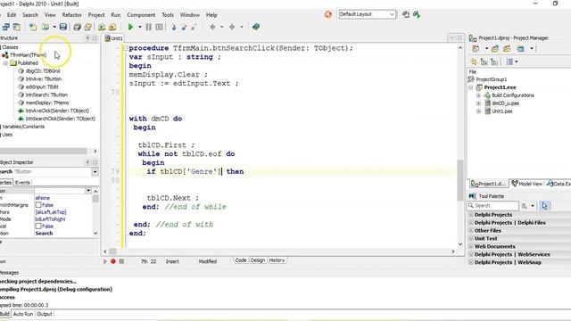Click the Anchors value [akLeft,akTop]
571x321 pixels.
click(x=51, y=212)
